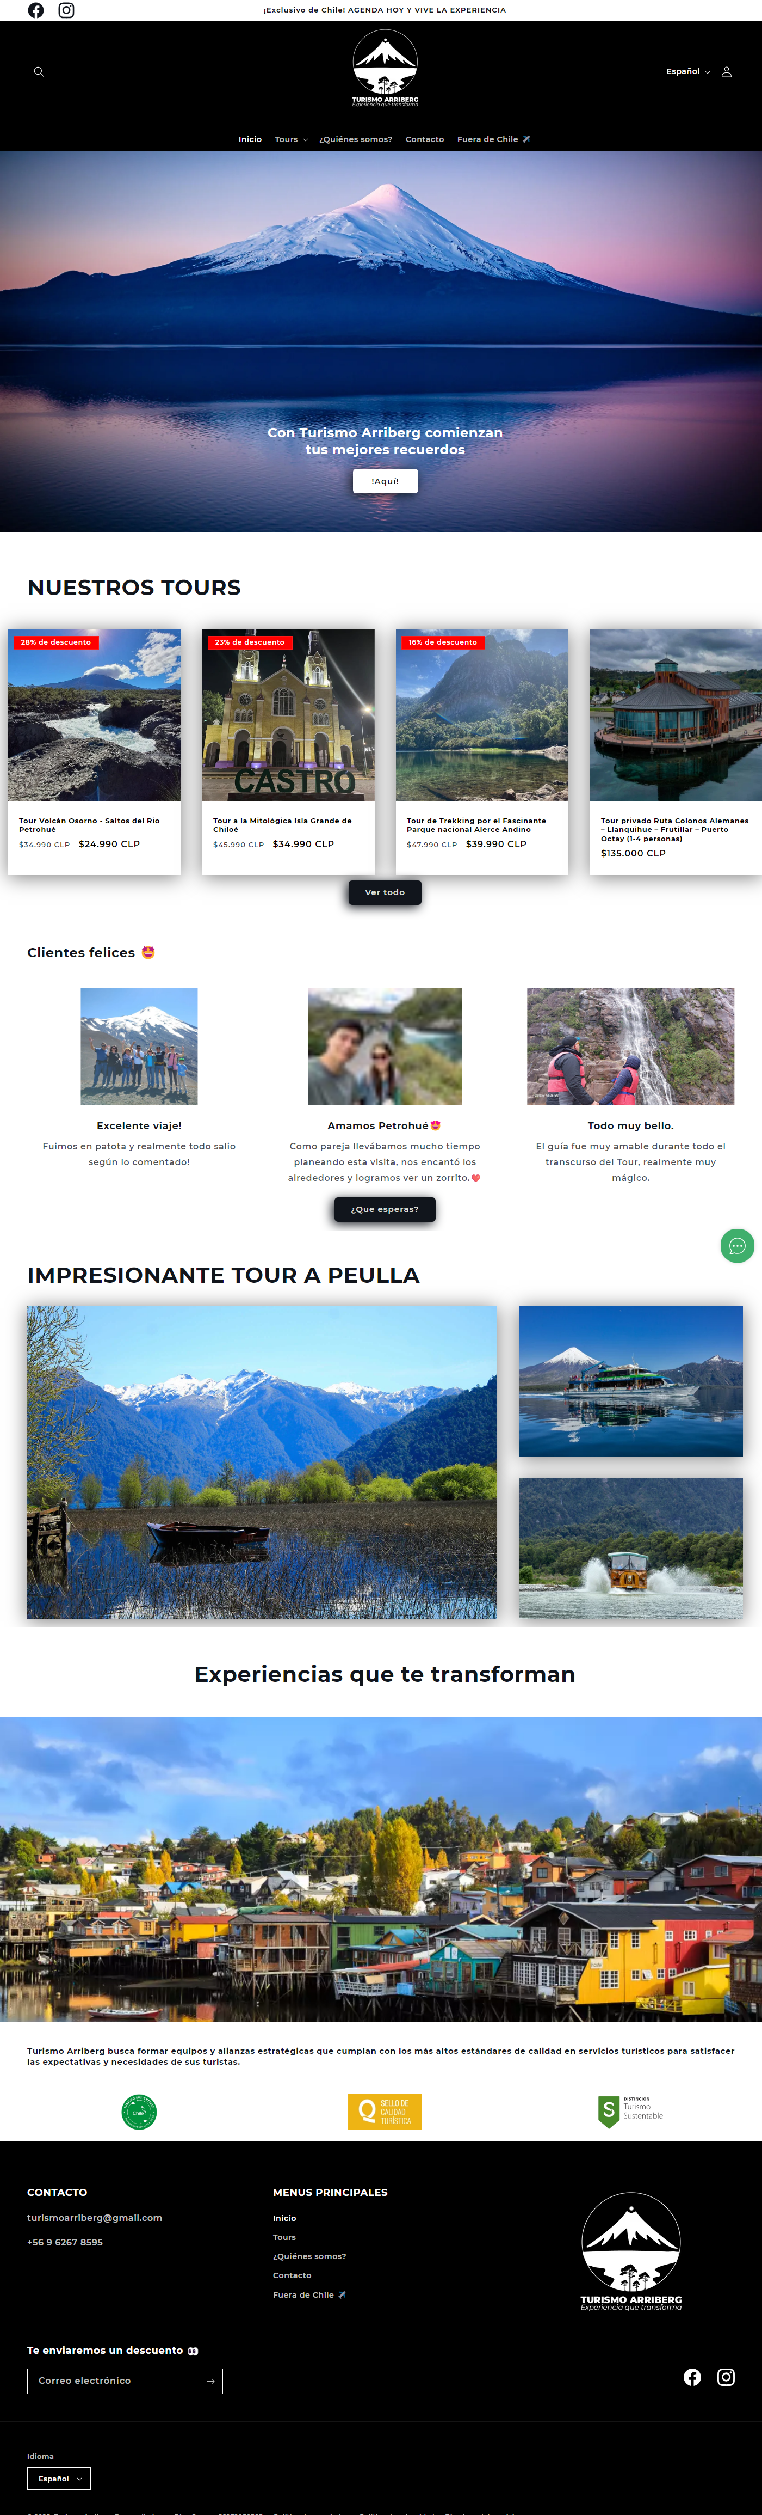Click the footer Facebook icon
The image size is (762, 2515).
(x=692, y=2377)
